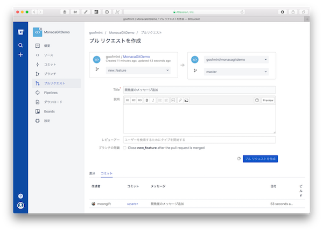Click the Bitbucket logo in the blue sidebar
This screenshot has width=323, height=232.
[20, 32]
